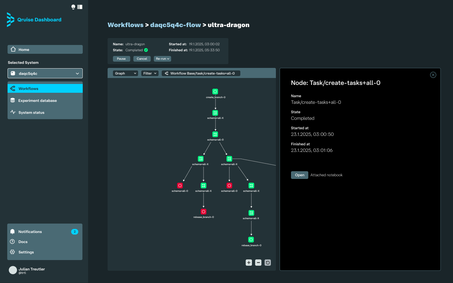Close the node details panel
This screenshot has width=453, height=283.
(x=433, y=75)
